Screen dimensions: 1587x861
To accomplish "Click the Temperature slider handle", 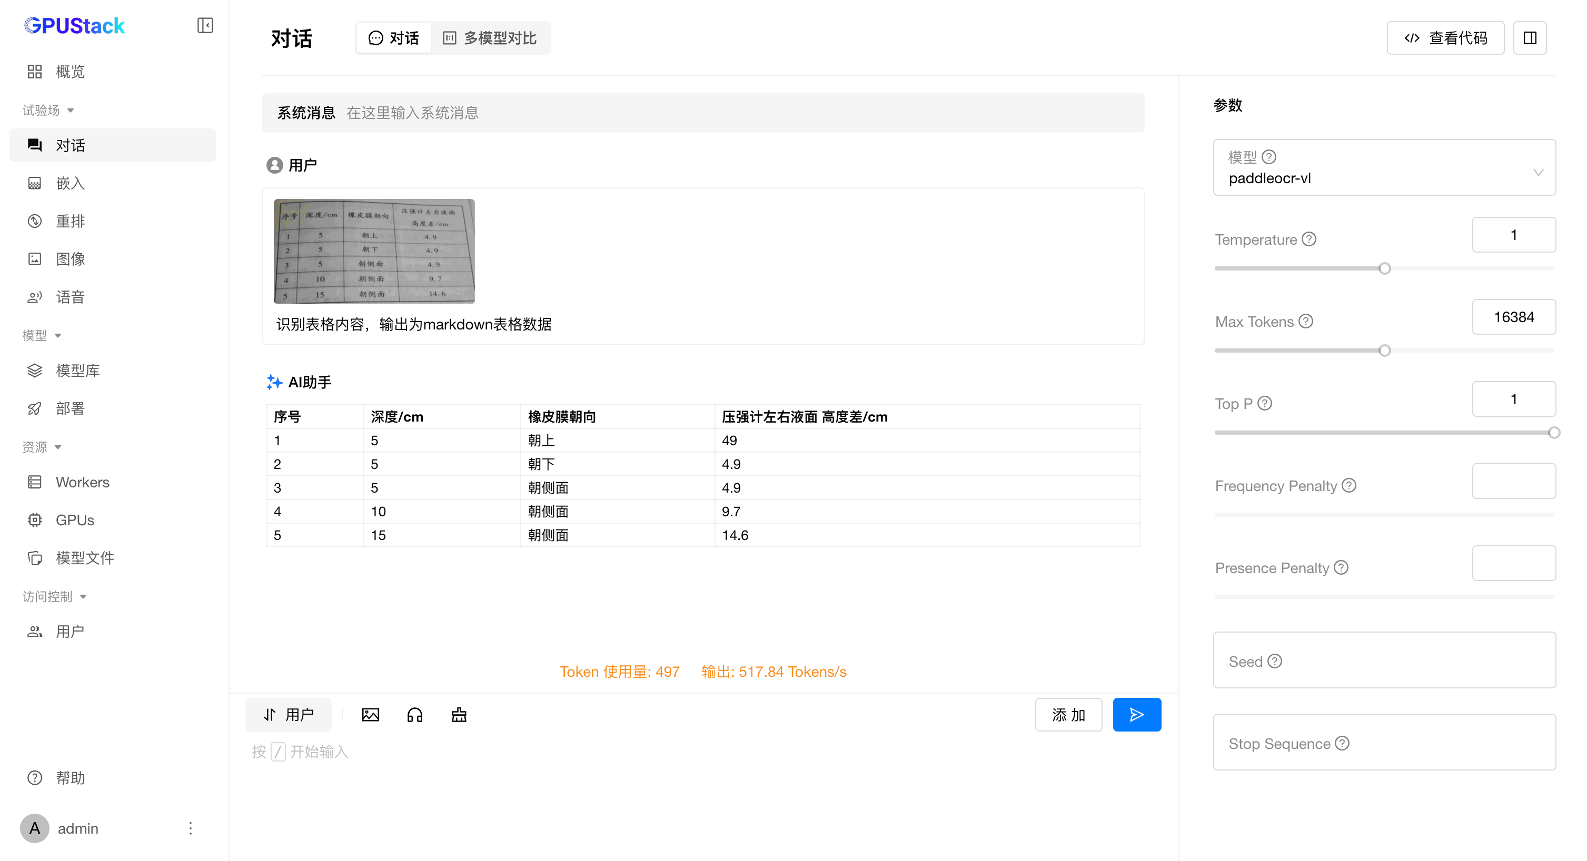I will coord(1384,268).
